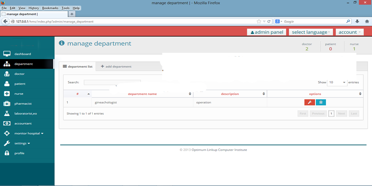The width and height of the screenshot is (372, 186).
Task: Expand the monitor hospital submenu
Action: [29, 133]
